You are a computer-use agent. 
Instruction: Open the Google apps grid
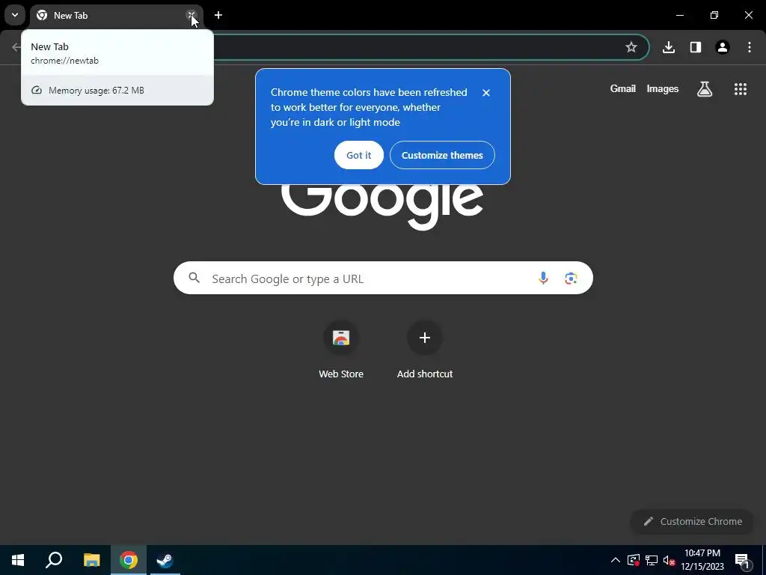(x=740, y=89)
